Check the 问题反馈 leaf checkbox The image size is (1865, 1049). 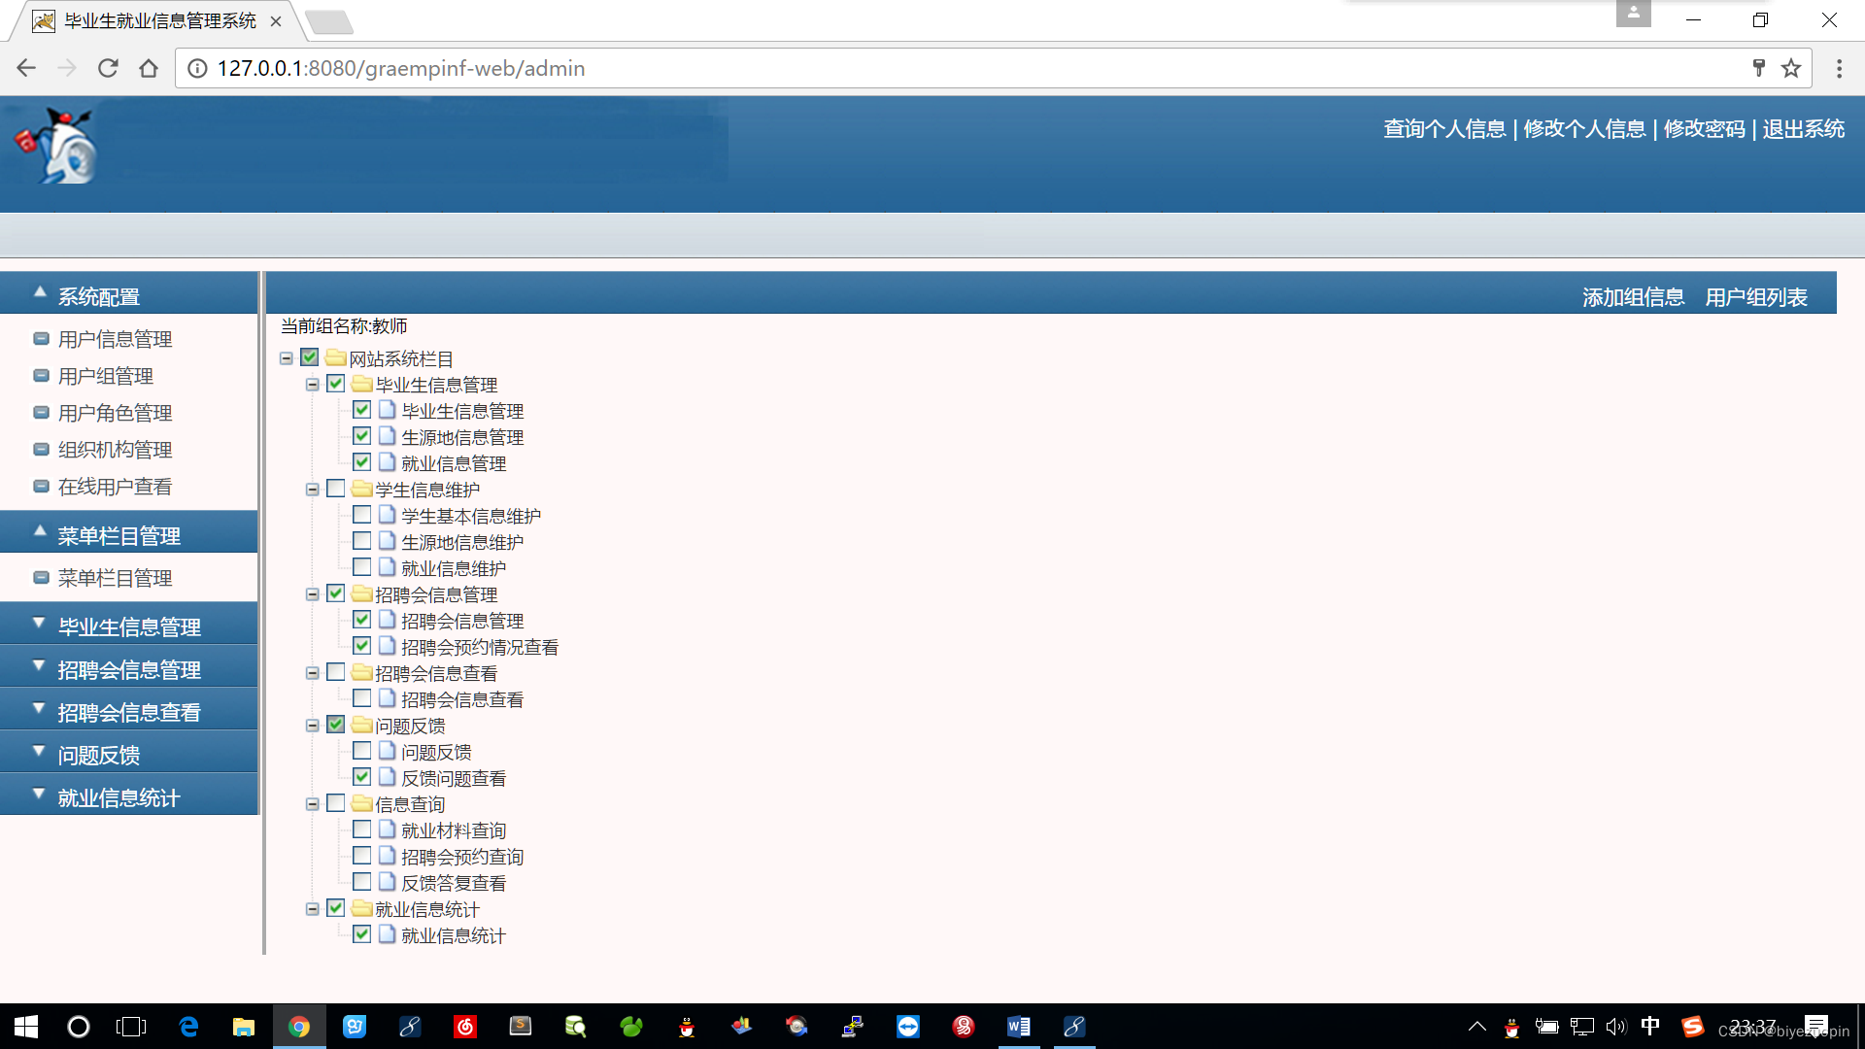(x=361, y=751)
